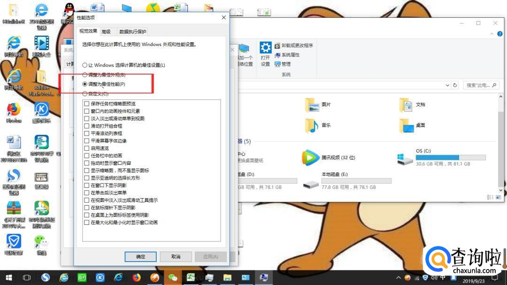Show hidden system tray icons

coord(399,278)
